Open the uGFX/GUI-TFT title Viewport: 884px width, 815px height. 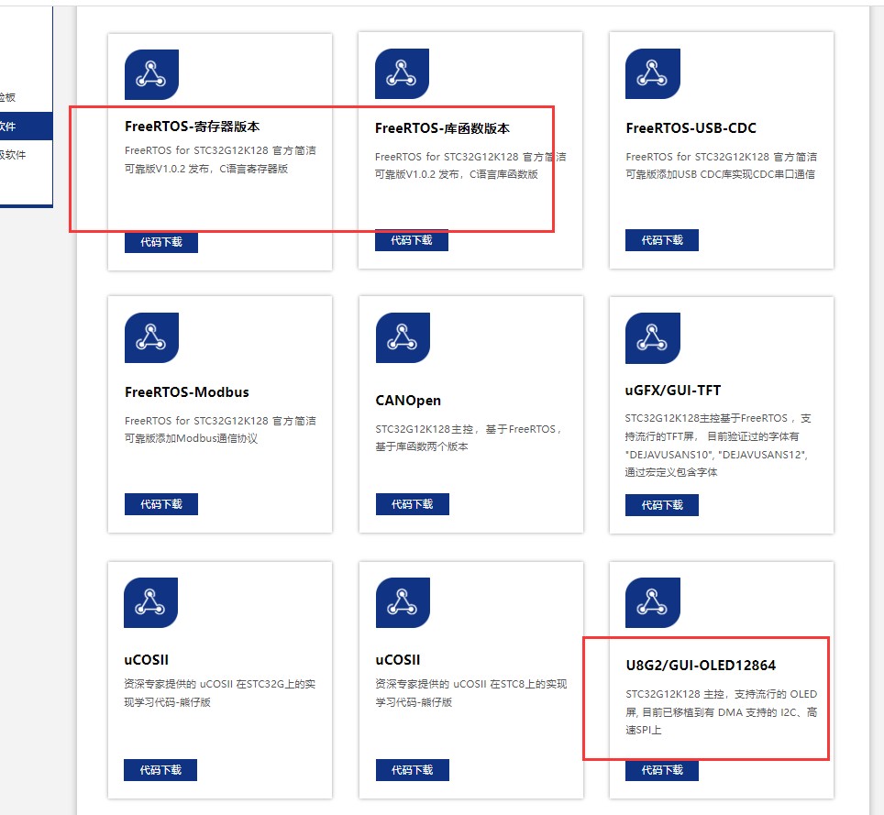click(x=673, y=391)
